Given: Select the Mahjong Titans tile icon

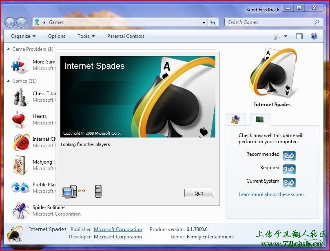Looking at the screenshot, I should tap(19, 165).
